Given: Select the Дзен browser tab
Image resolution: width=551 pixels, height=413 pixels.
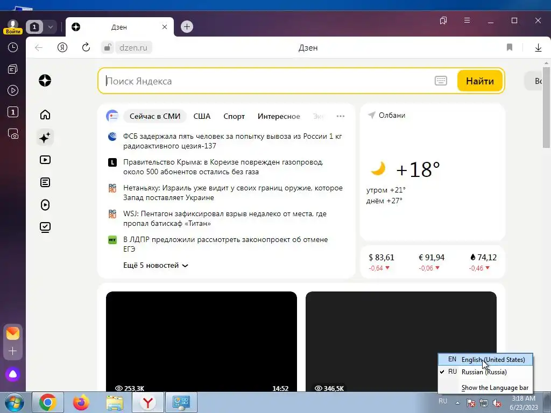Looking at the screenshot, I should tap(119, 27).
